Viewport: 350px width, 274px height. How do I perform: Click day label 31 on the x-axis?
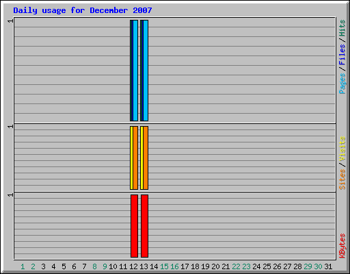click(x=328, y=266)
